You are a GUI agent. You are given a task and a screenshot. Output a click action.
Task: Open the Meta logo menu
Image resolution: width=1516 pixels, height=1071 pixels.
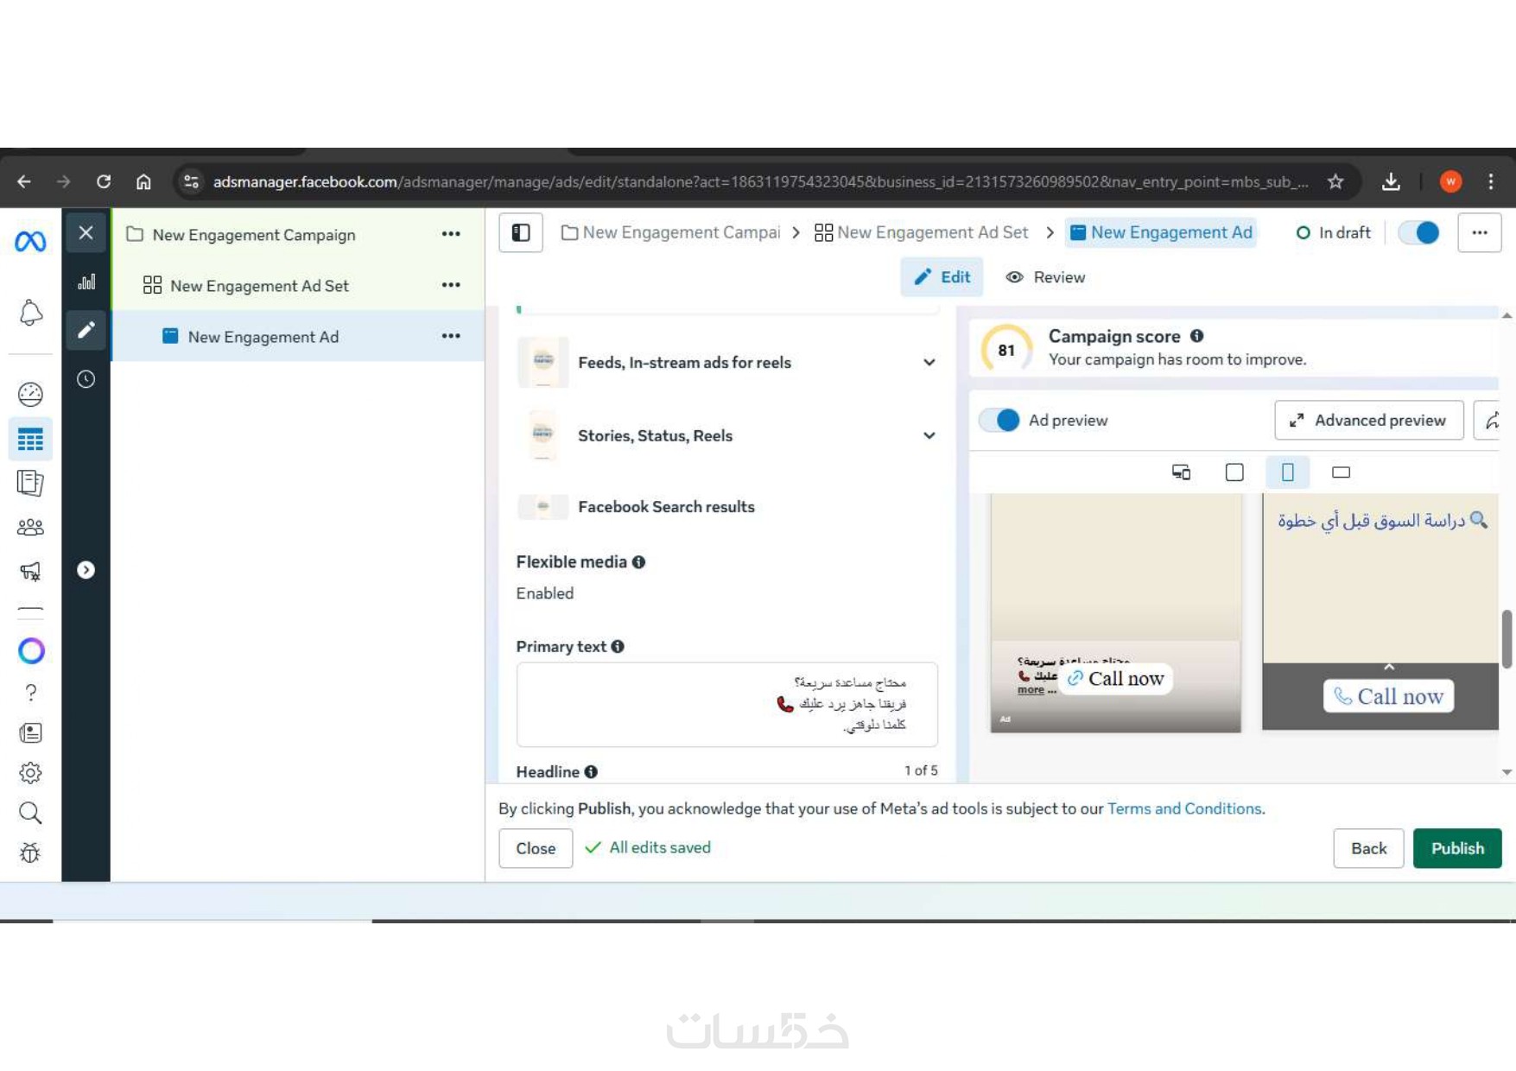(x=30, y=241)
